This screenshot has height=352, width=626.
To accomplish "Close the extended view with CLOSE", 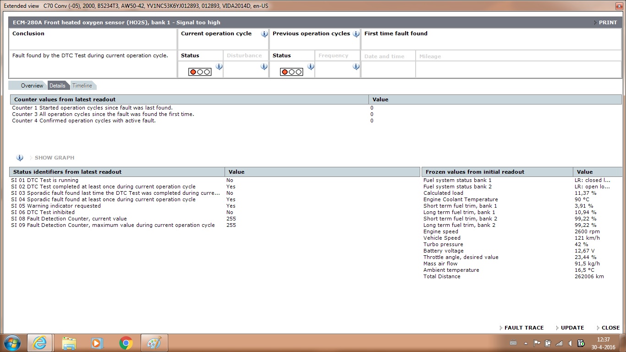I will pyautogui.click(x=610, y=328).
